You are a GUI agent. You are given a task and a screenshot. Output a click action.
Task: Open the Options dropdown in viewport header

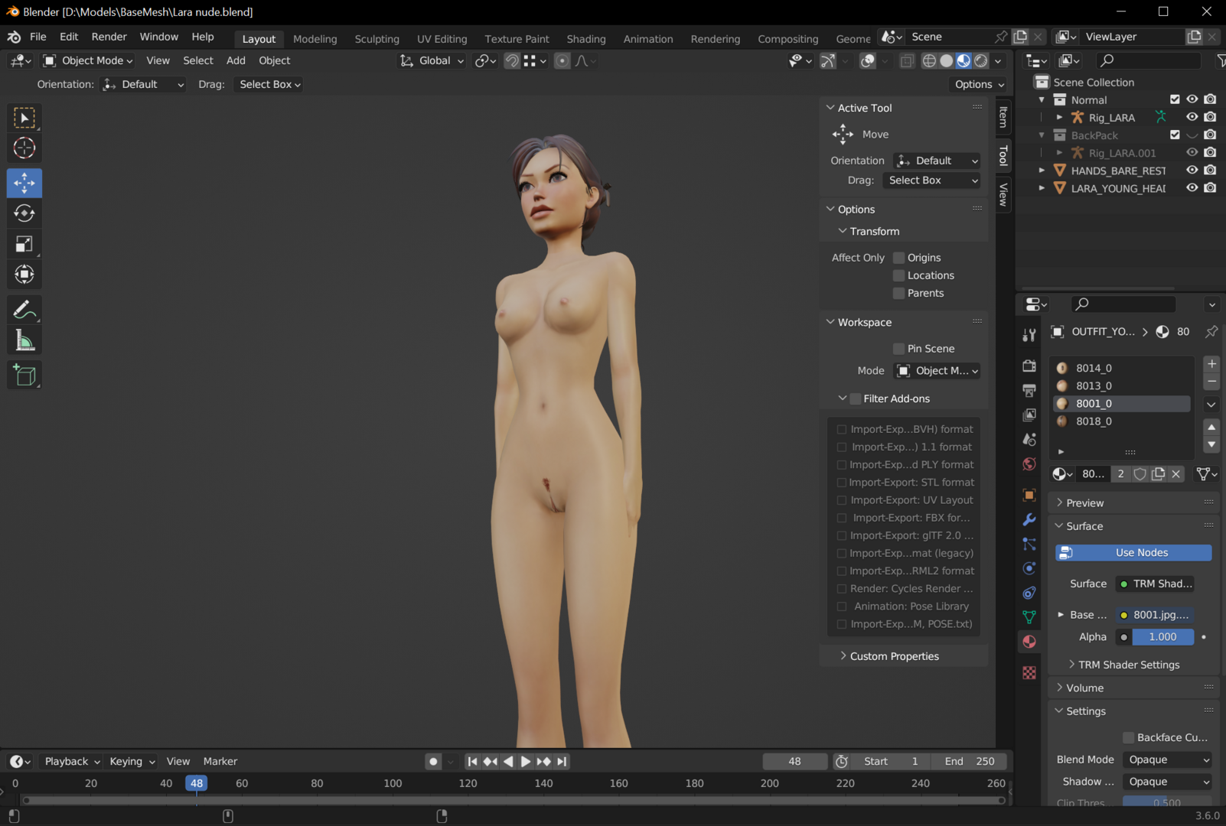tap(979, 84)
